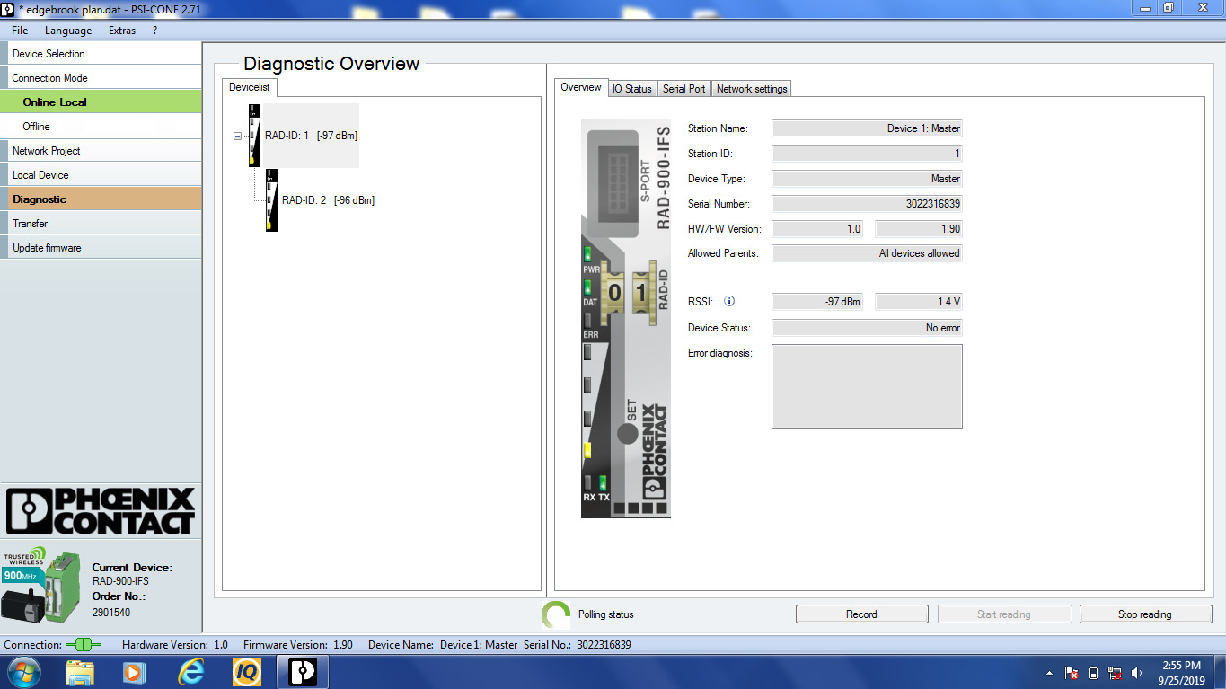
Task: Open Network Project section
Action: 101,151
